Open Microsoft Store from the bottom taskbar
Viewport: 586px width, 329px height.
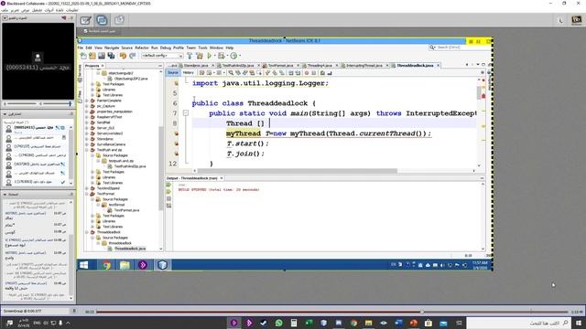pos(429,323)
